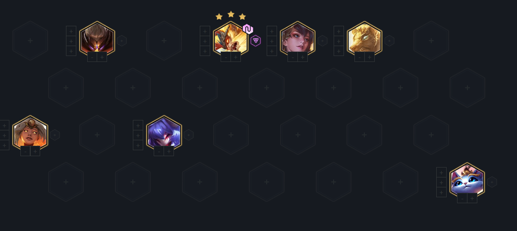Viewport: 517px width, 231px height.
Task: Increase the purple-haired champion's star level
Action: coord(169,151)
